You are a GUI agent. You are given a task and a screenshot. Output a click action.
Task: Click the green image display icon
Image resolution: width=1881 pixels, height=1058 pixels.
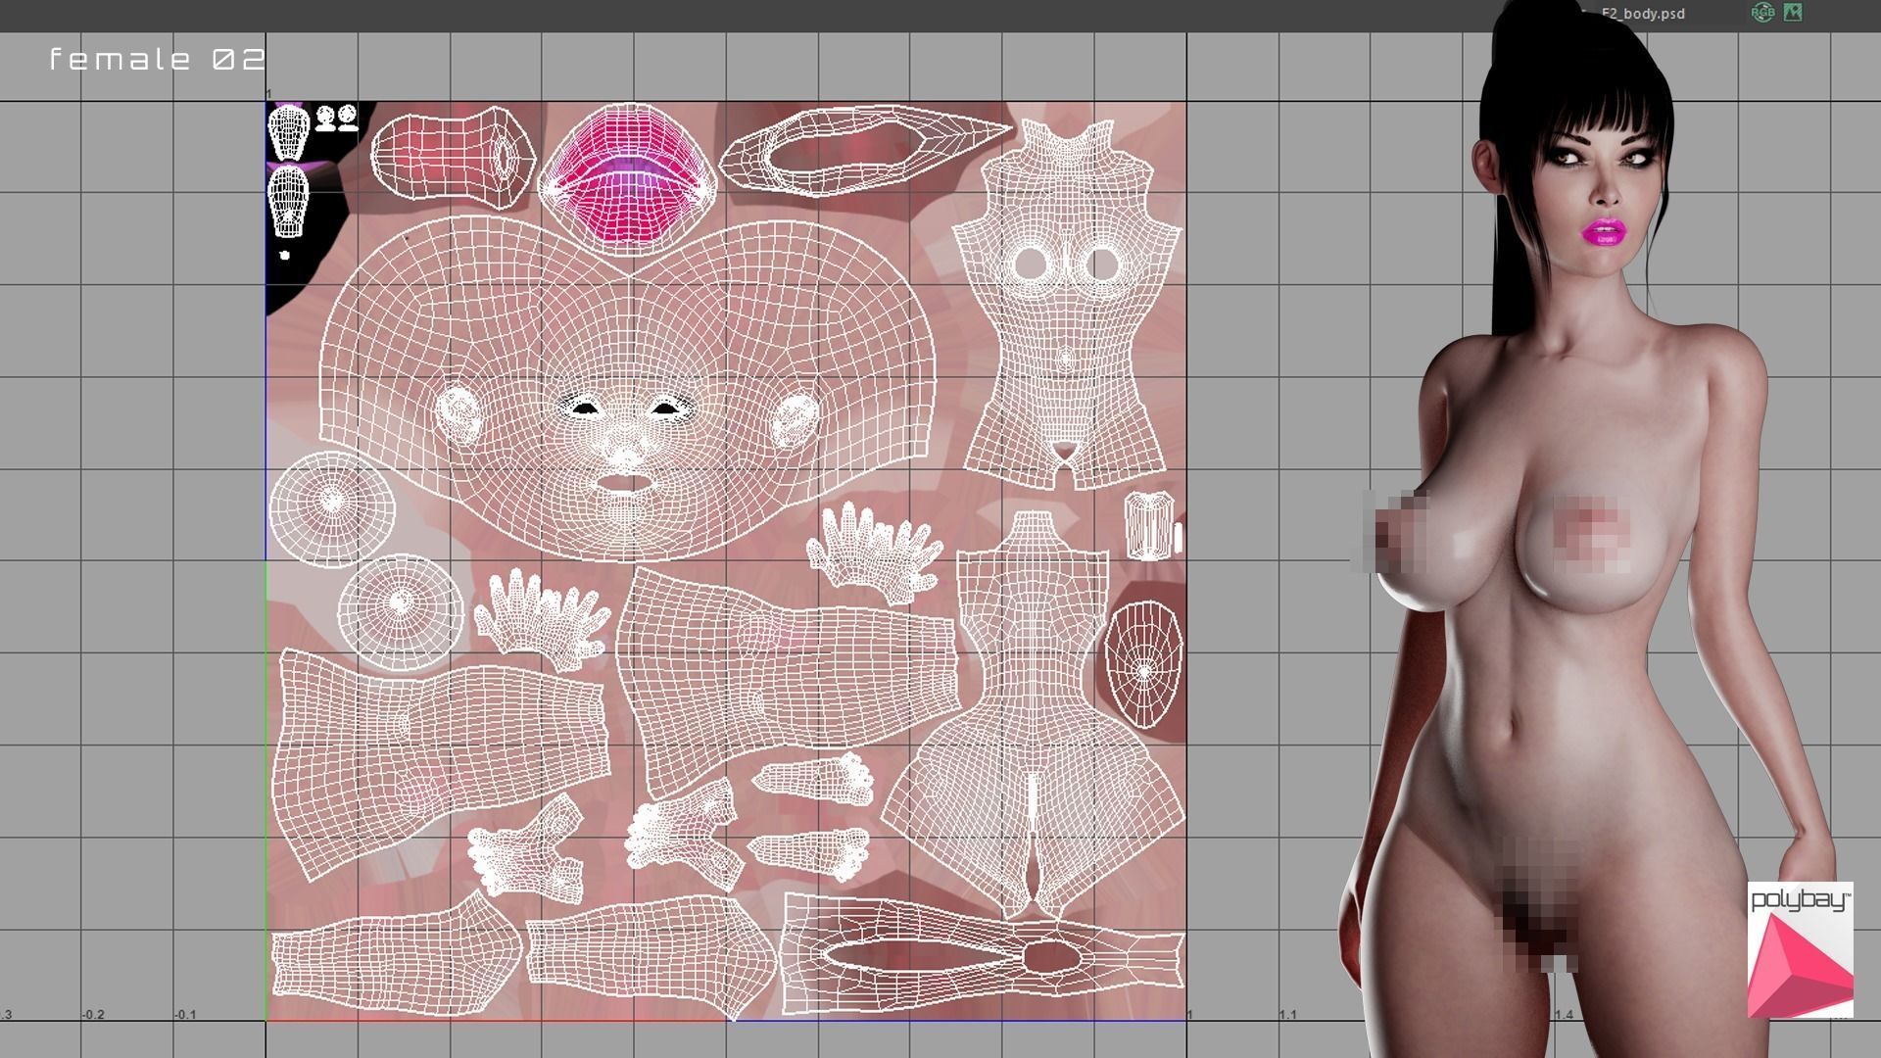[1793, 13]
